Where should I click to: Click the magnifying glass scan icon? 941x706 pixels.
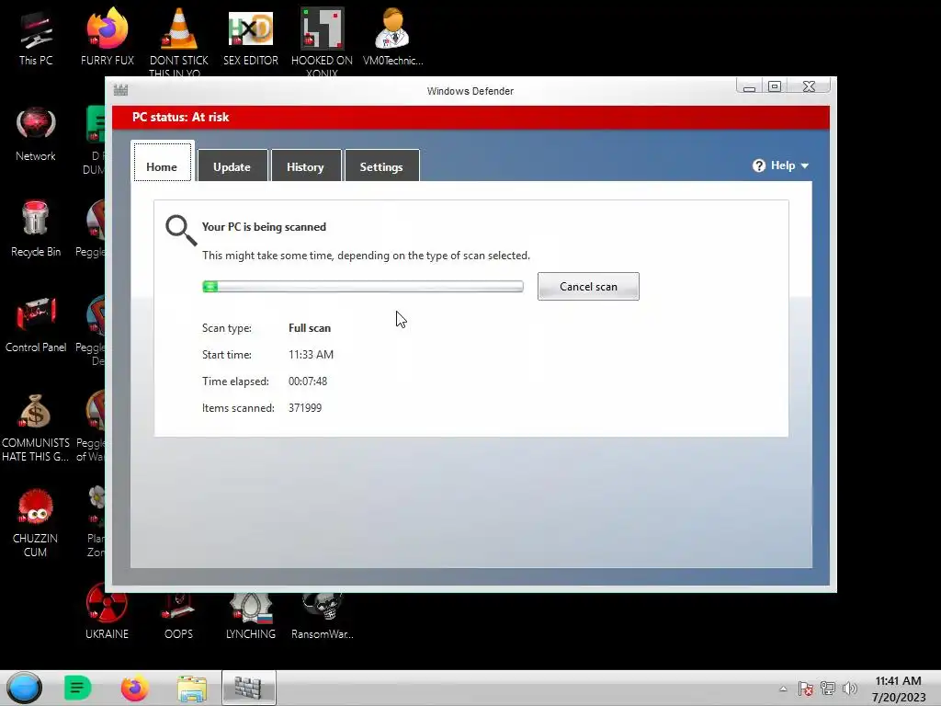(181, 231)
